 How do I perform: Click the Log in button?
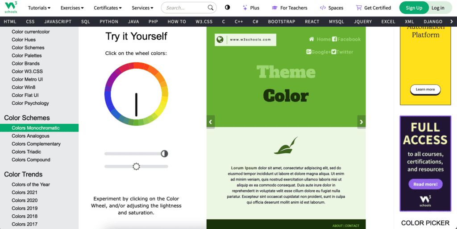[438, 8]
